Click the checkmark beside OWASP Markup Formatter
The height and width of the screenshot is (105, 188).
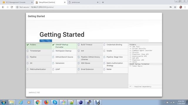click(53, 45)
